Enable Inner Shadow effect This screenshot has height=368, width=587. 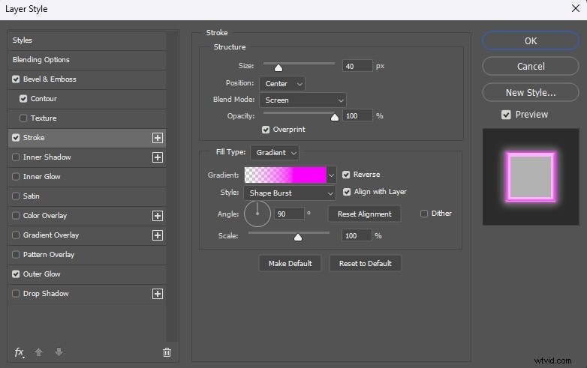[16, 157]
